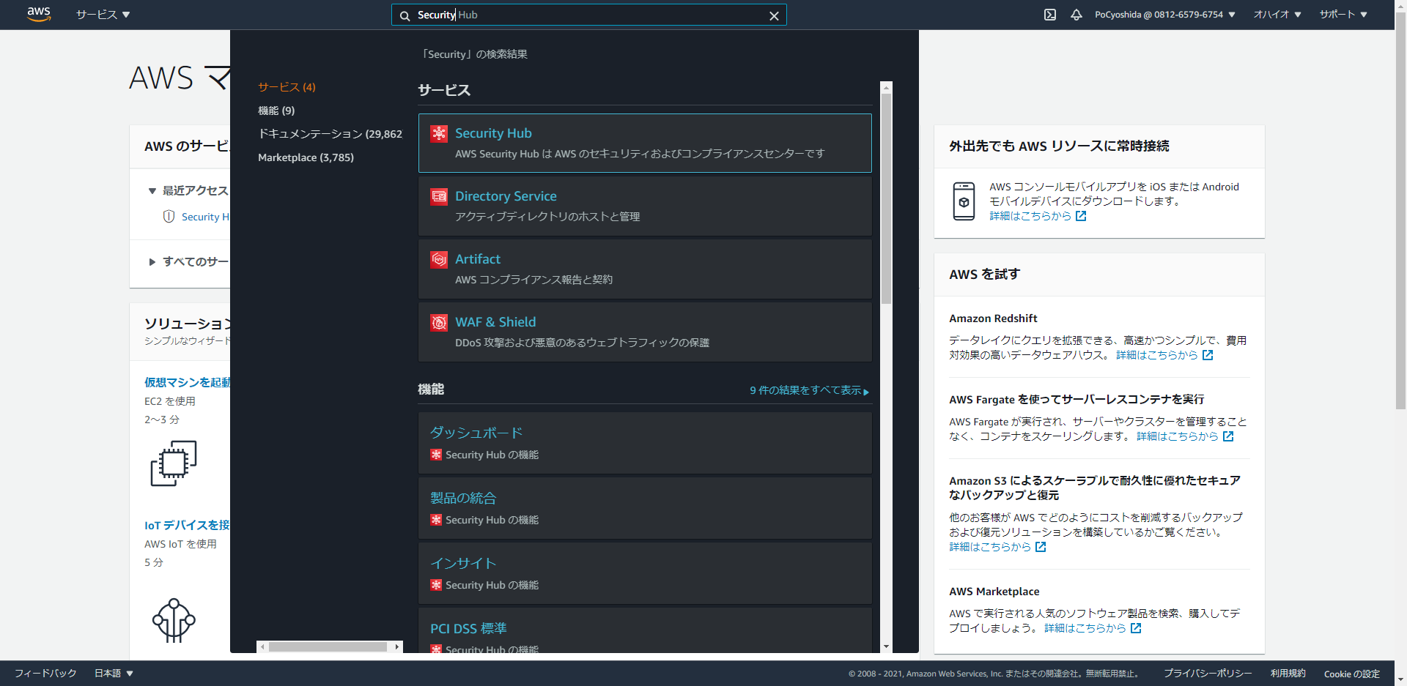Select the ドキュメンテーション filter
This screenshot has height=686, width=1407.
[330, 134]
